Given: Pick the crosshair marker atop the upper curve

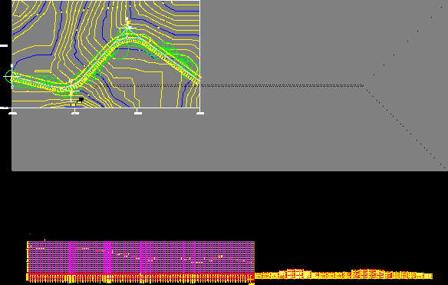Looking at the screenshot, I should 127,28.
